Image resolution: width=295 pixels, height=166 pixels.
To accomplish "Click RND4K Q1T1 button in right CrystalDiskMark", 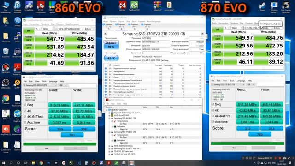I will coord(218,61).
